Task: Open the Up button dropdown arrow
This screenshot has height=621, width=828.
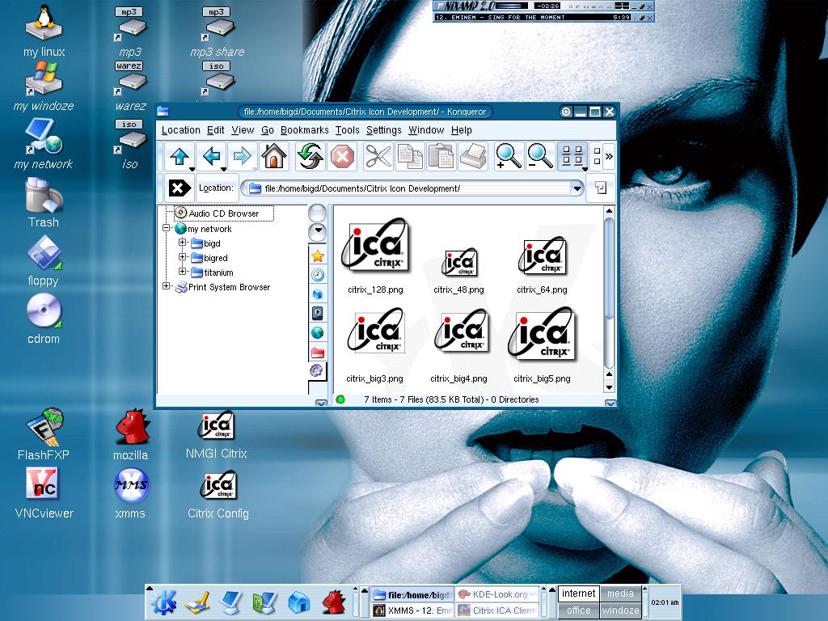Action: click(192, 169)
